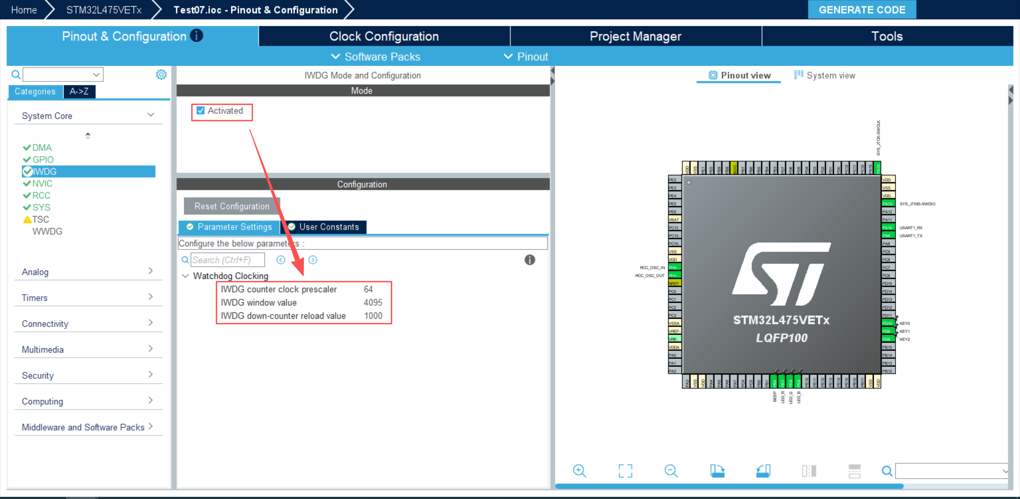Switch to Clock Configuration tab

click(384, 36)
